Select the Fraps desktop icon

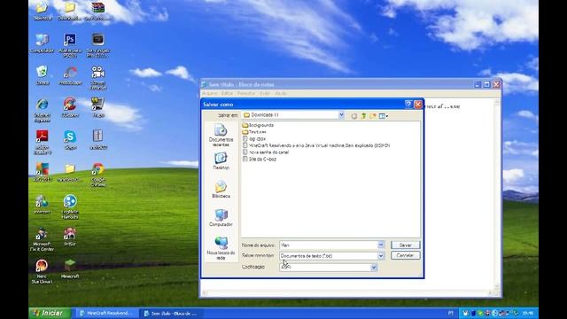pos(97,107)
